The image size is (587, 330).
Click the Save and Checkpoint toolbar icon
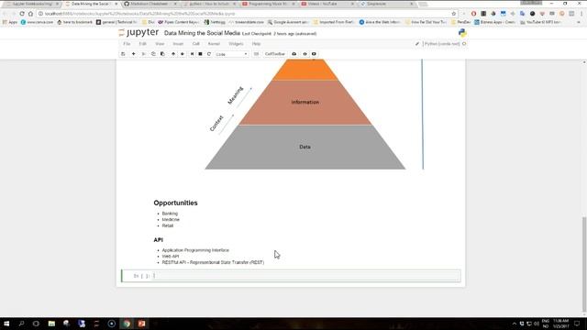123,54
